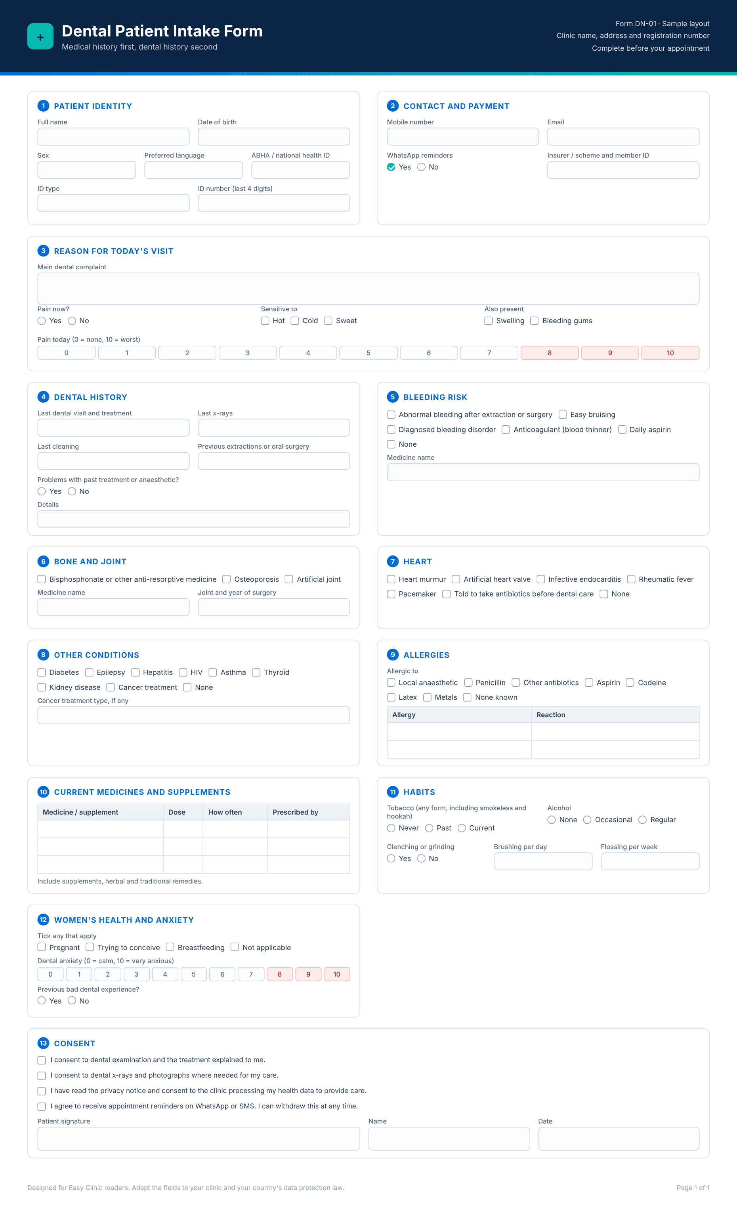Select Never for Tobacco
The height and width of the screenshot is (1213, 737).
tap(391, 828)
